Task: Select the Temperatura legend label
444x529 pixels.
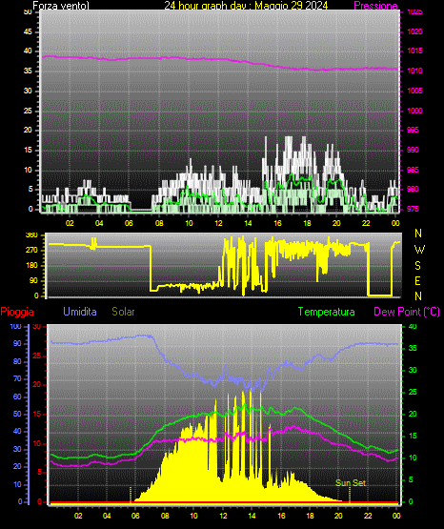Action: (x=327, y=312)
